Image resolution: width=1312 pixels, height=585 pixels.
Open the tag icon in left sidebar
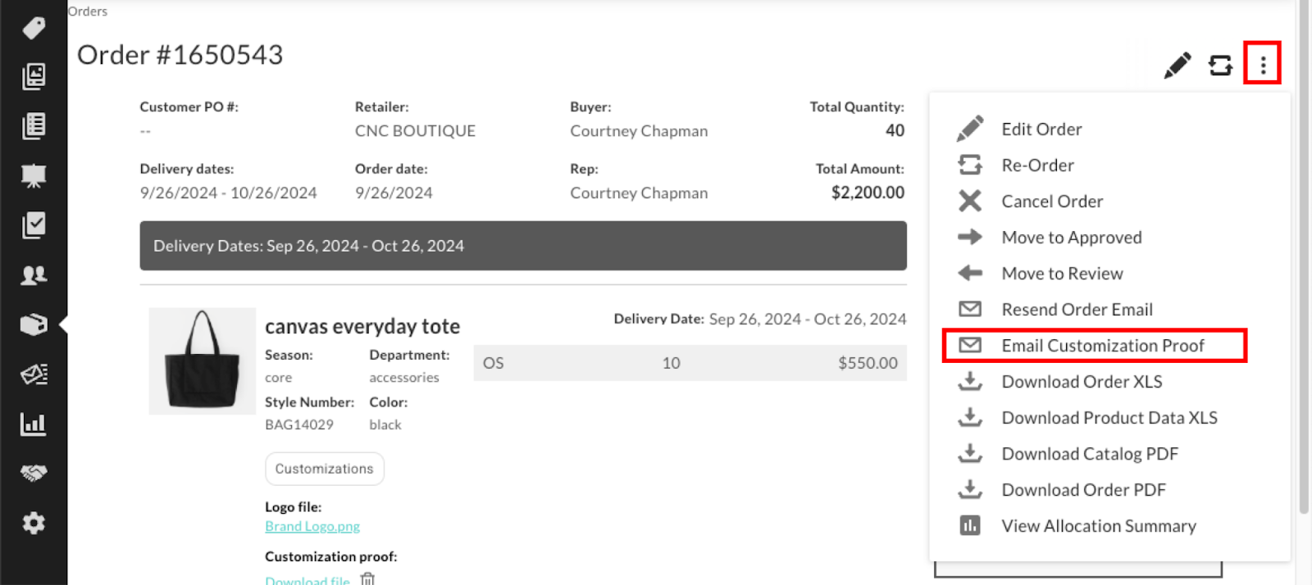34,27
